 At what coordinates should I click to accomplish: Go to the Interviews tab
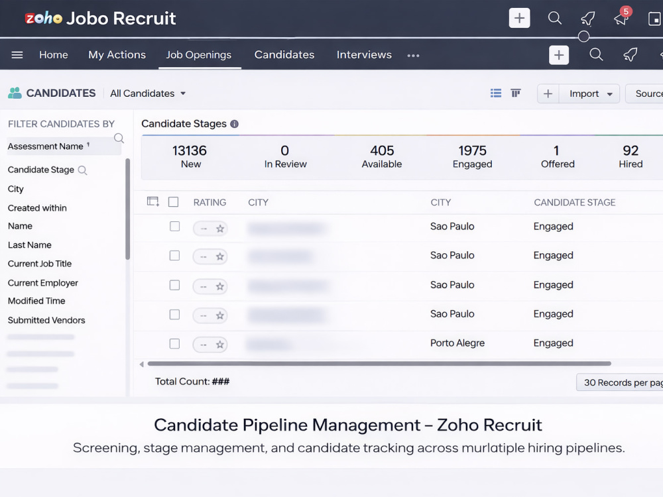(364, 55)
